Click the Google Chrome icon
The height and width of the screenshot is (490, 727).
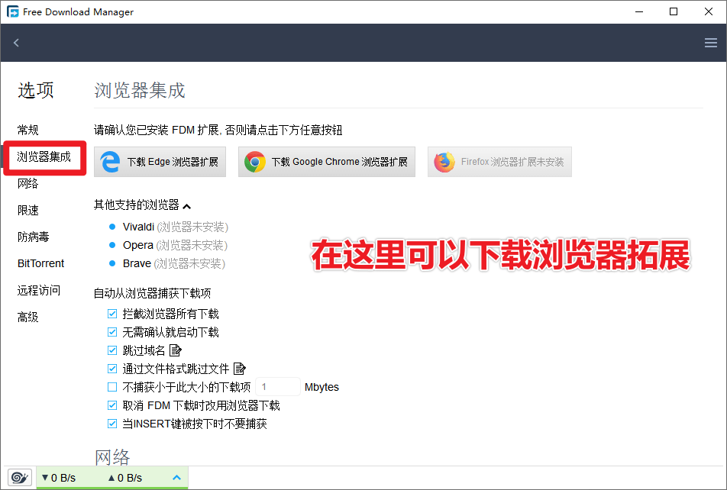(x=254, y=161)
